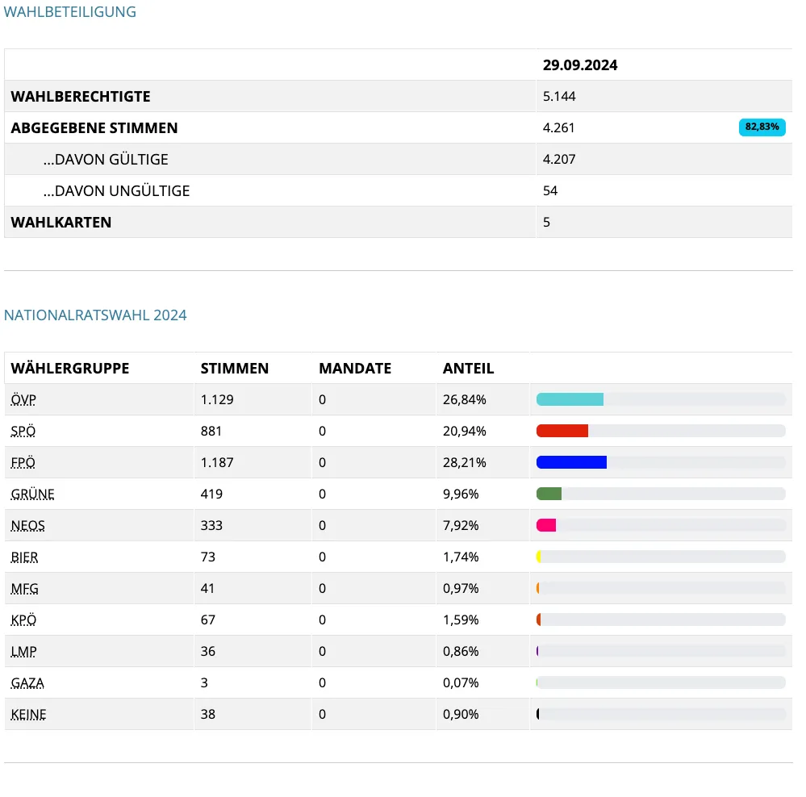
Task: Click the KPÖ party abbreviation
Action: [x=23, y=620]
